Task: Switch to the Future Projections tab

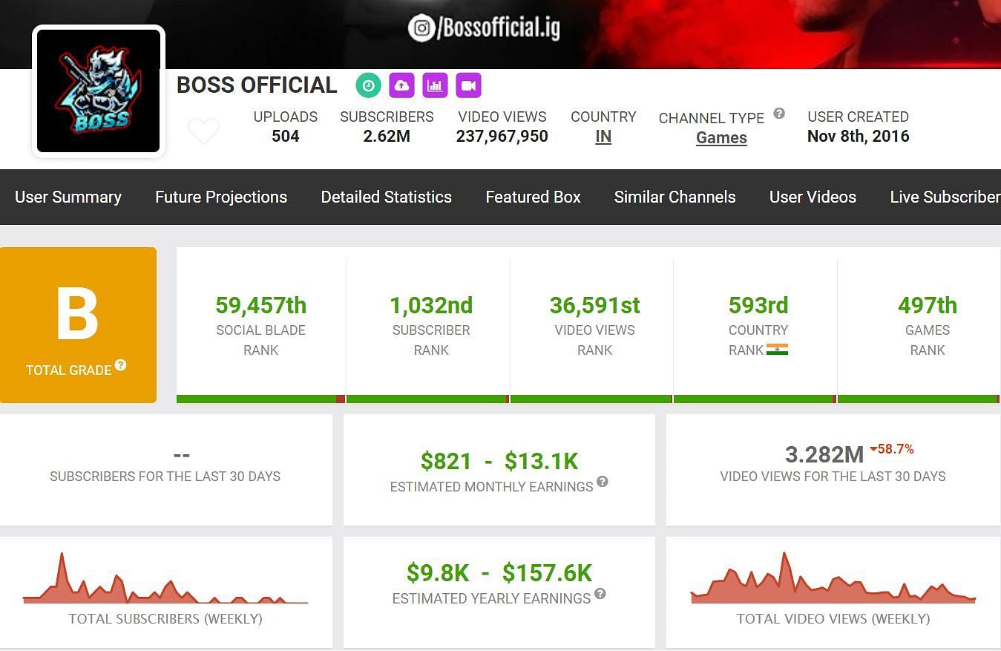Action: 221,197
